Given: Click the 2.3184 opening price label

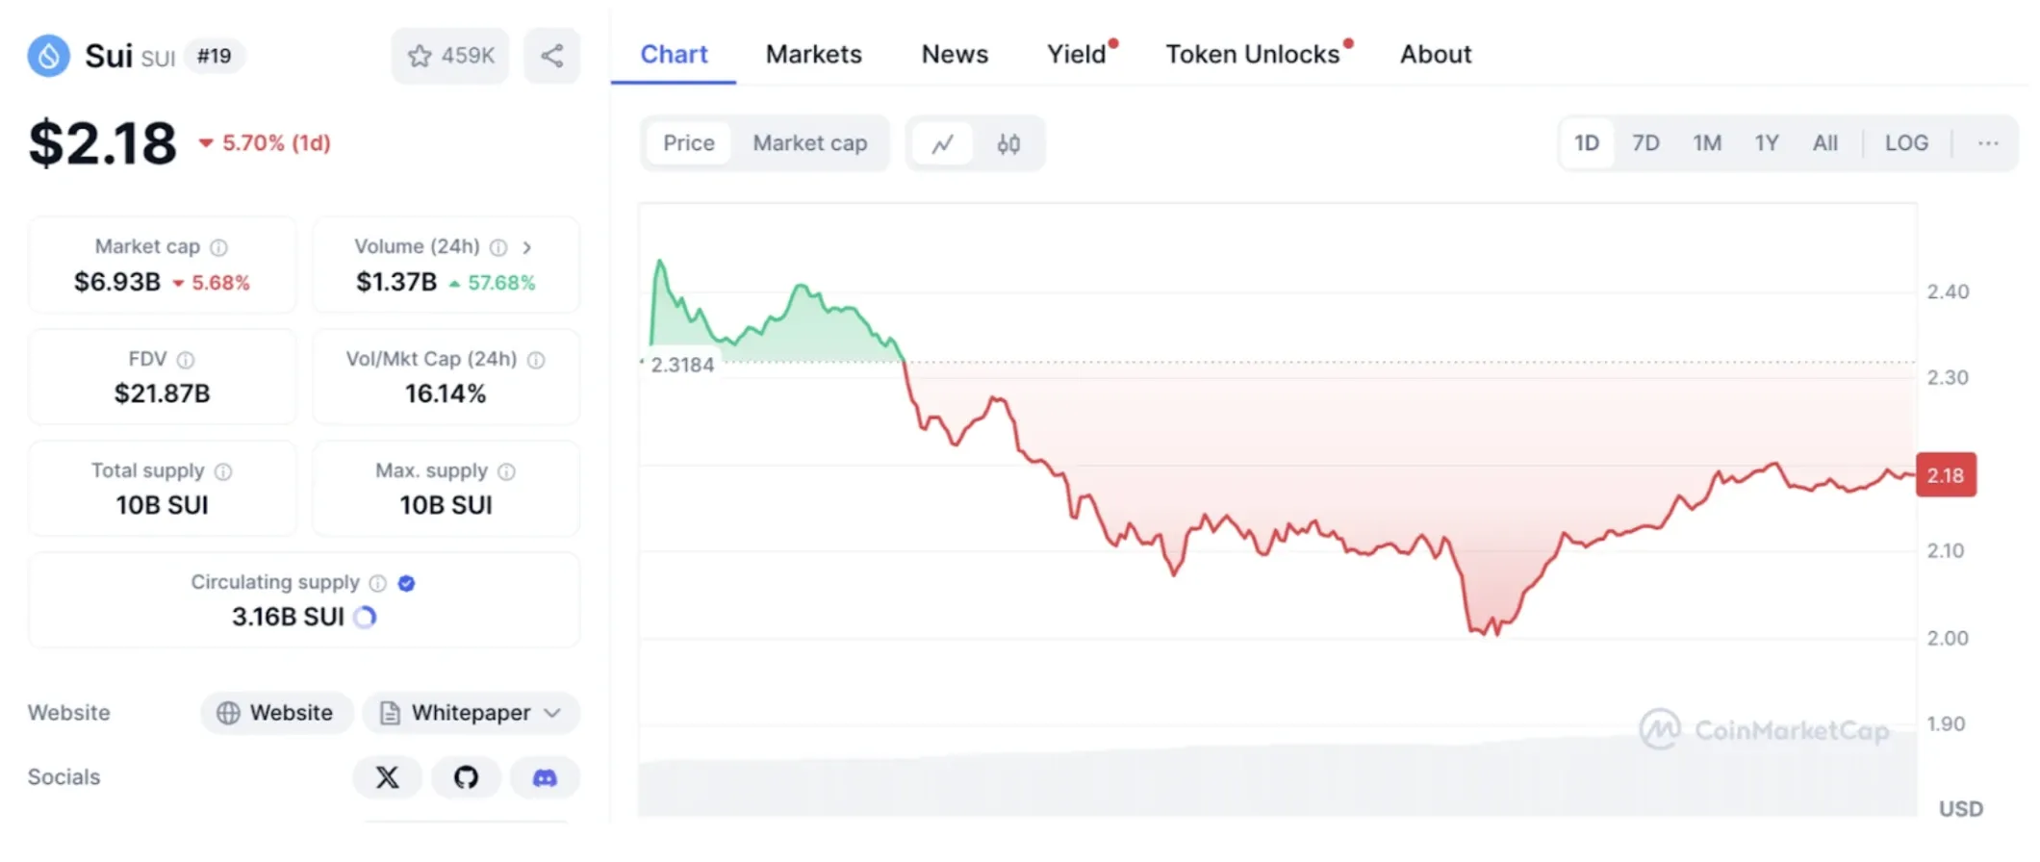Looking at the screenshot, I should pyautogui.click(x=682, y=365).
